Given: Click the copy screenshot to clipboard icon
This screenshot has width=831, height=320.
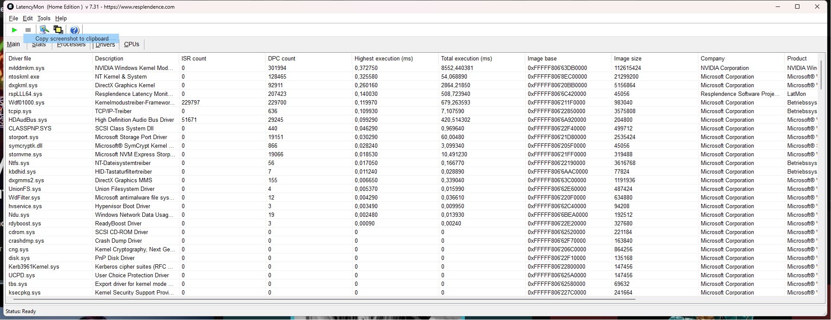Looking at the screenshot, I should coord(58,30).
